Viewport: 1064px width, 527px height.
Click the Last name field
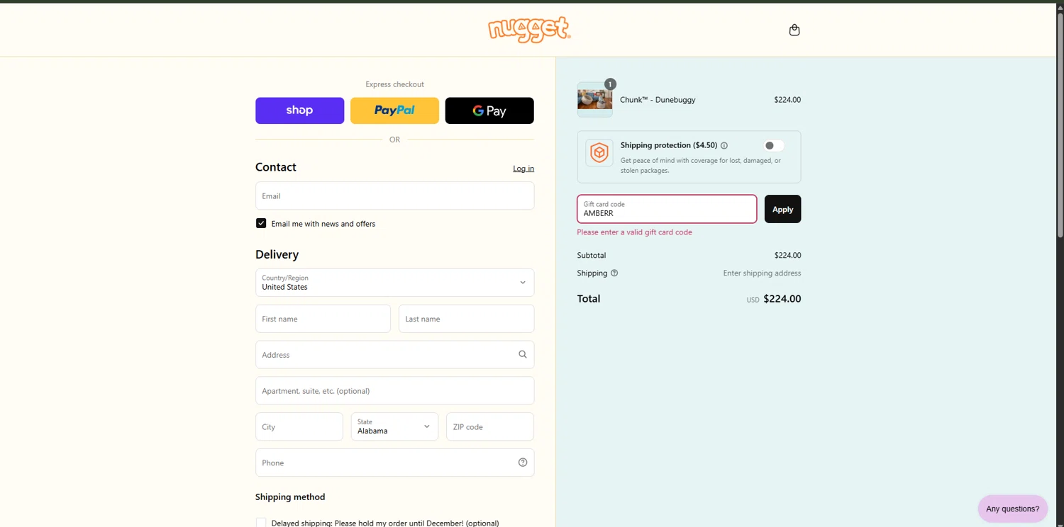pyautogui.click(x=466, y=319)
